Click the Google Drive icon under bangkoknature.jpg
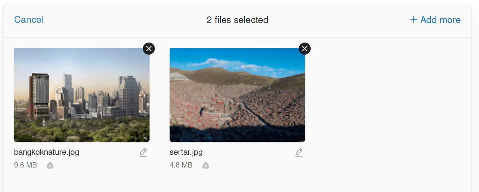 (50, 165)
